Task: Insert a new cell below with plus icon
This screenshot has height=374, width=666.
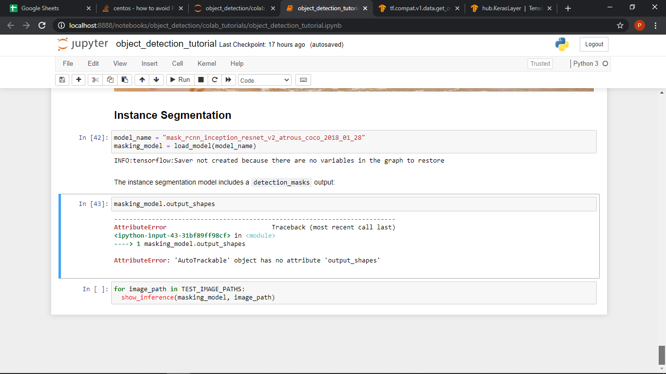Action: pyautogui.click(x=78, y=79)
